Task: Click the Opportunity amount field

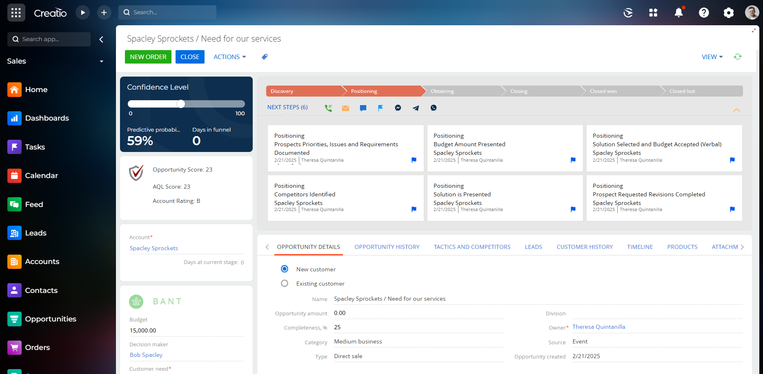Action: 419,313
